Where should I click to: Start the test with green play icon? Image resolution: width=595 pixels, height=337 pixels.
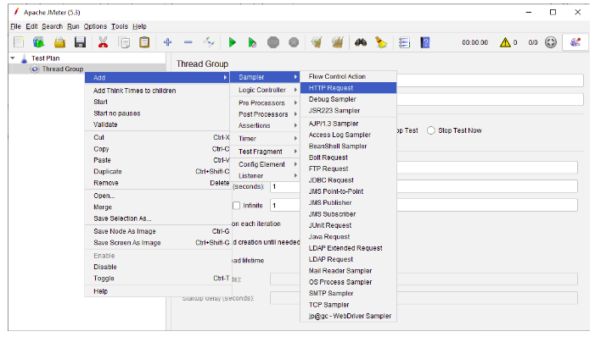[x=233, y=42]
